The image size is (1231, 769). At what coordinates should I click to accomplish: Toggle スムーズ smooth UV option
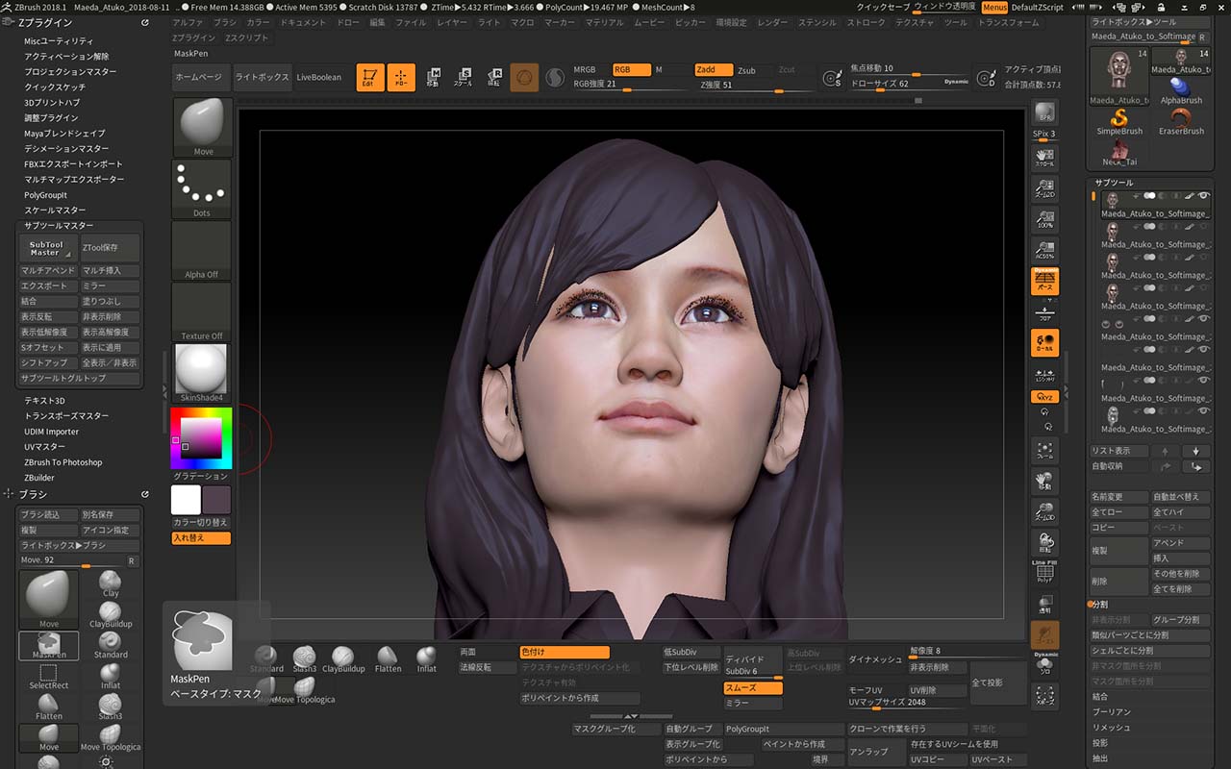[x=753, y=688]
